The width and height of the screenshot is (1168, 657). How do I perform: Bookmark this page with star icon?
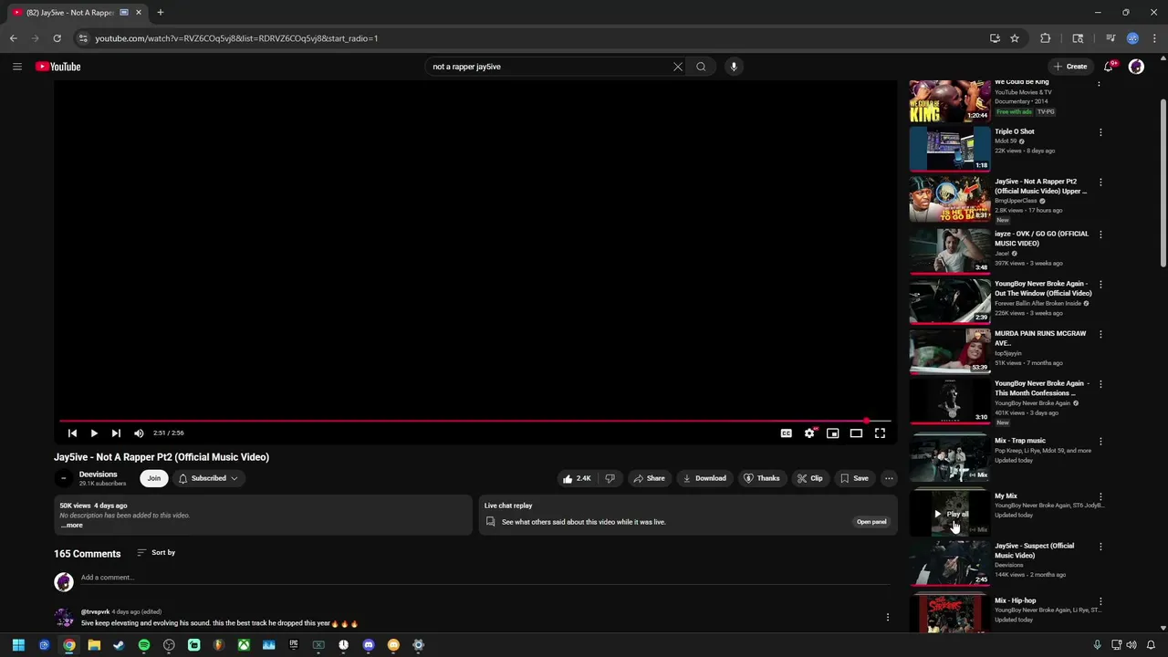(1015, 38)
